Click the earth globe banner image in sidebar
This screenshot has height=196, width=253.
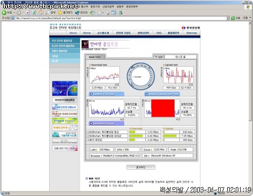pos(65,88)
